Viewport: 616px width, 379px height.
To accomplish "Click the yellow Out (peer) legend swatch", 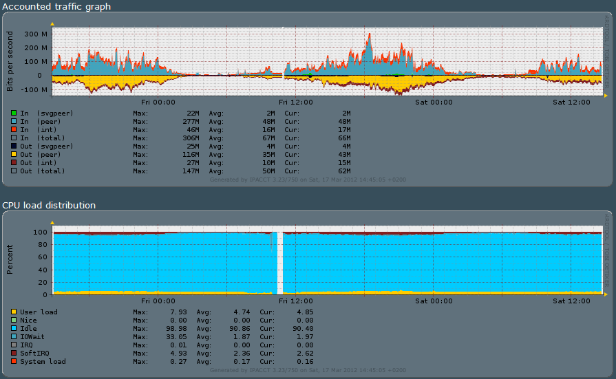I will tap(14, 154).
